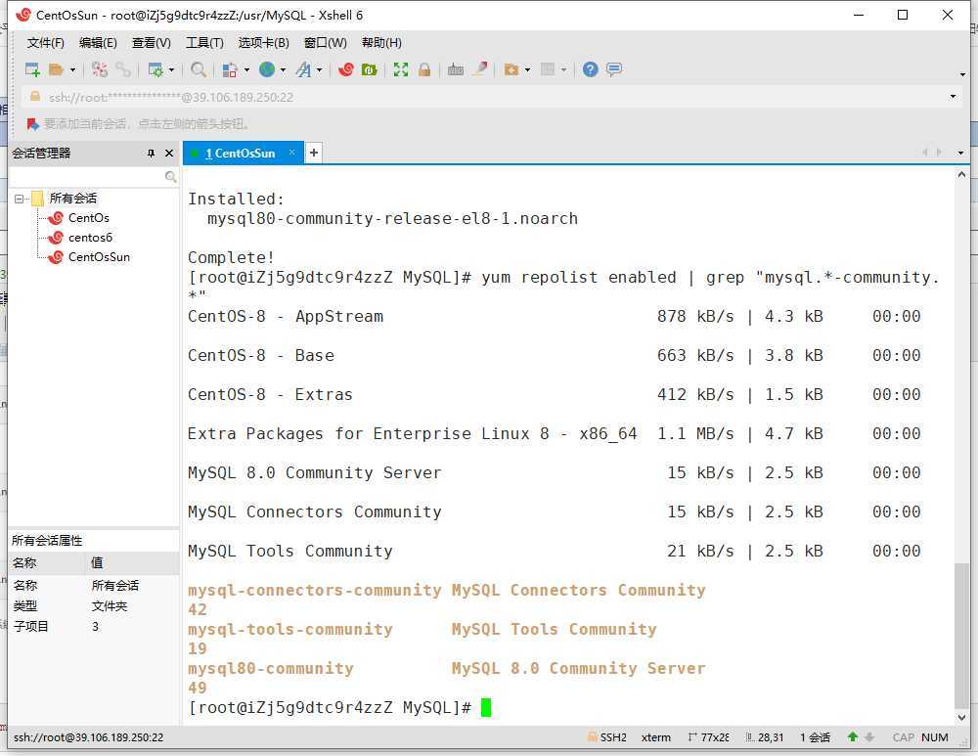
Task: Click the 子项目 property row
Action: pos(94,626)
